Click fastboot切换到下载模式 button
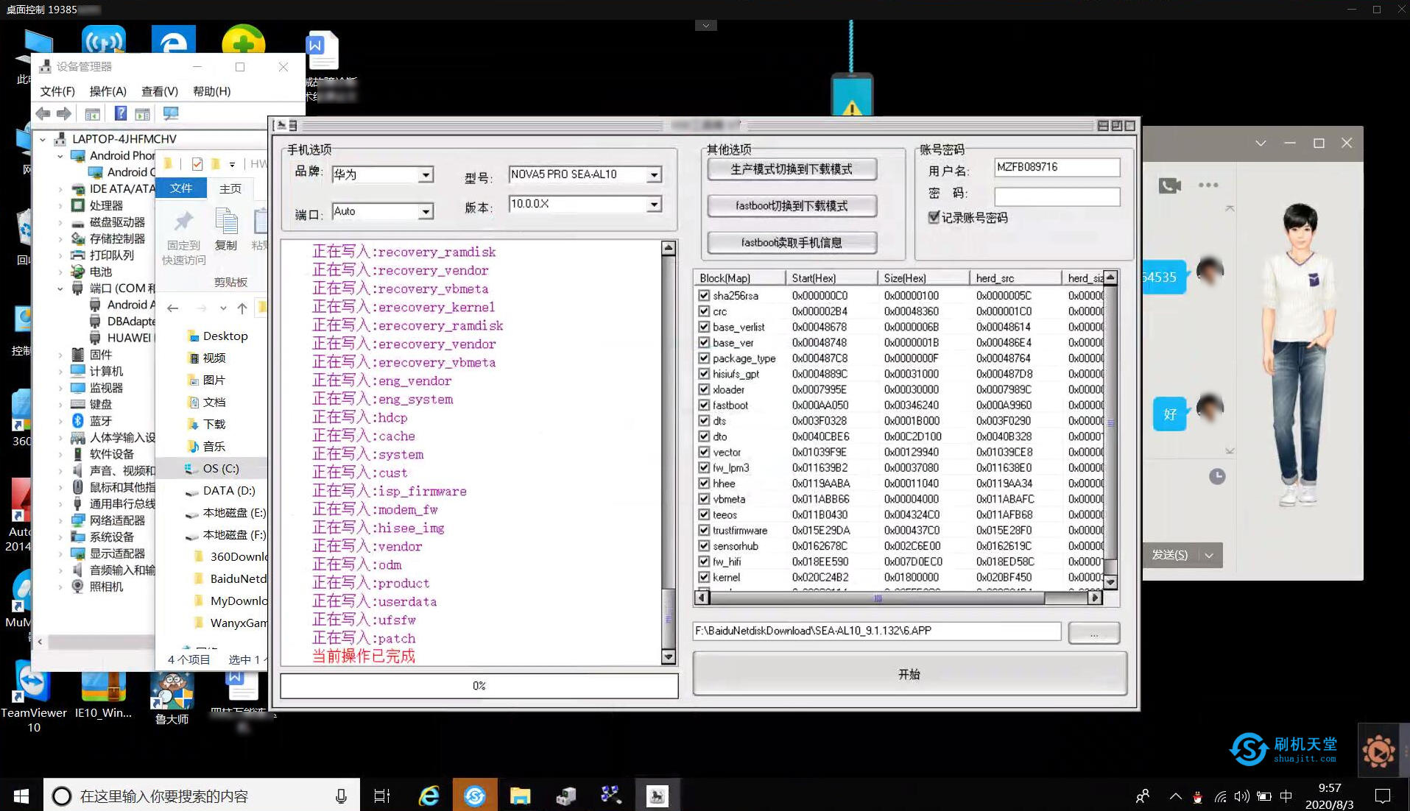The image size is (1410, 811). coord(792,206)
